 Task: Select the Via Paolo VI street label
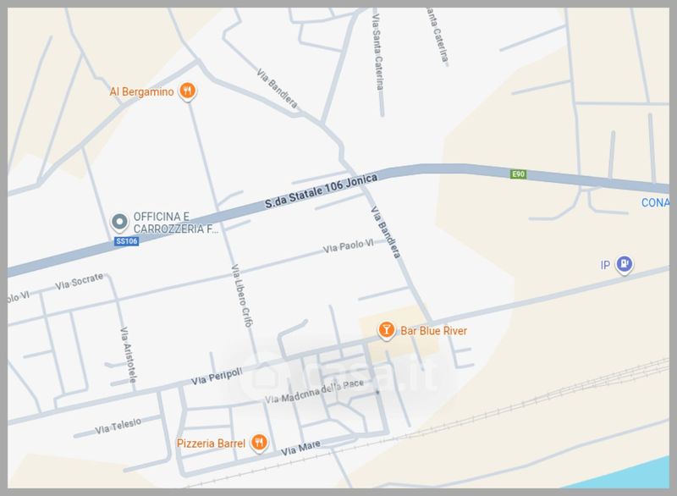click(349, 246)
